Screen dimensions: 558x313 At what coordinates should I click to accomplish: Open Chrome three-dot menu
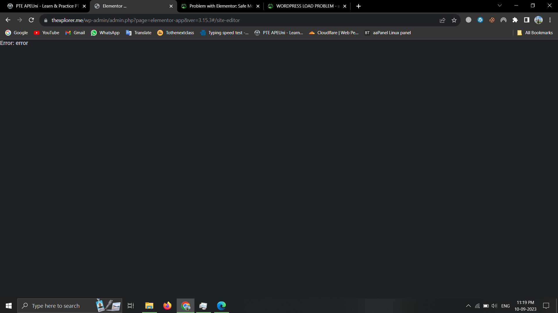tap(550, 20)
